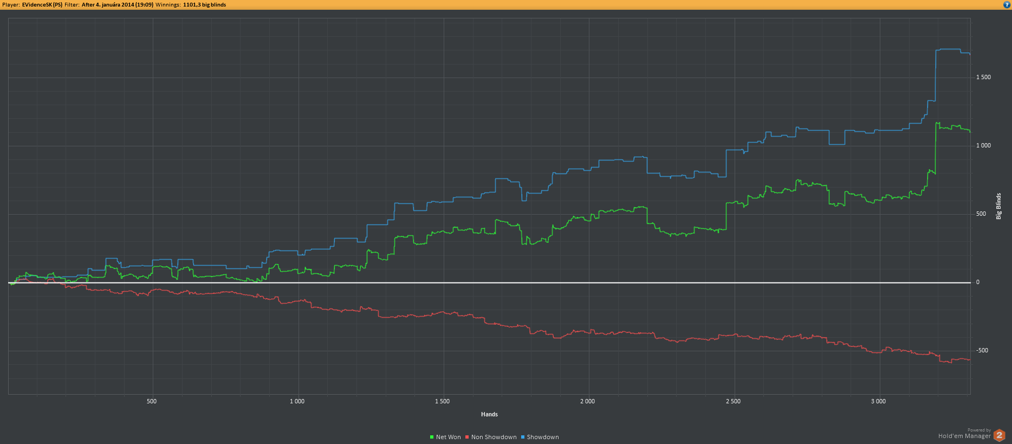Click the Big Blinds y-axis title
Viewport: 1012px width, 444px height.
pos(998,206)
